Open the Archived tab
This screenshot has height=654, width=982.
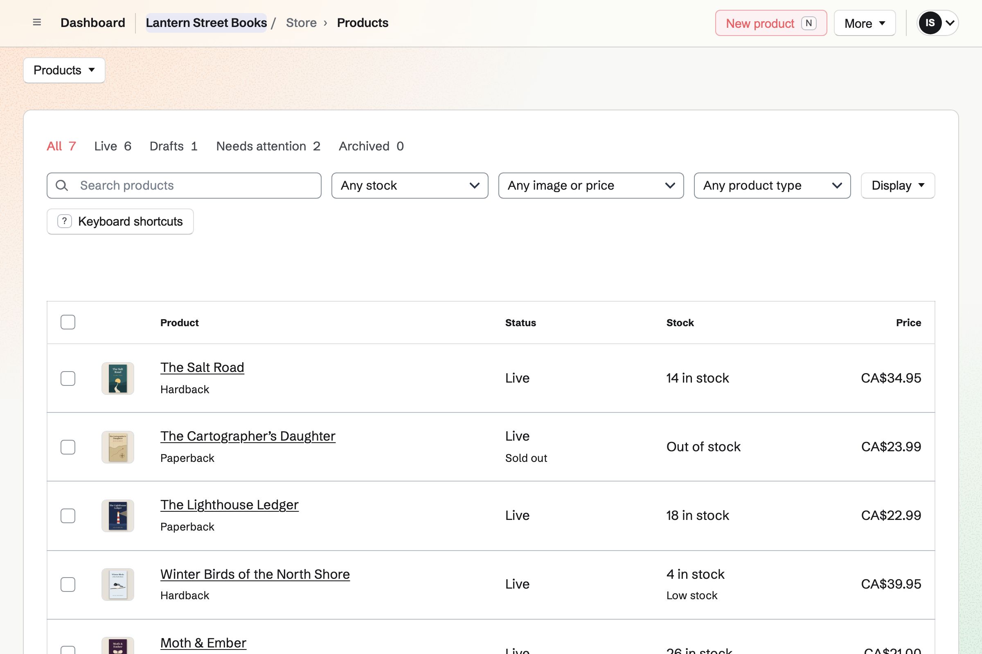click(x=371, y=146)
